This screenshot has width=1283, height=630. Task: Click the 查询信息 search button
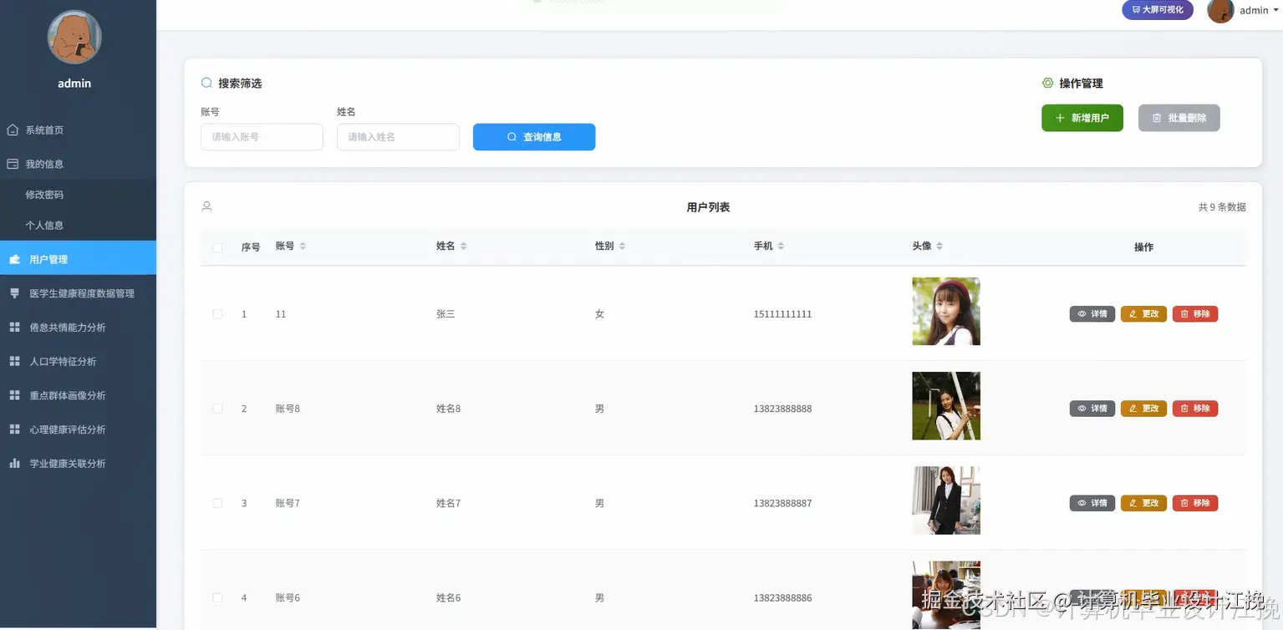tap(534, 137)
